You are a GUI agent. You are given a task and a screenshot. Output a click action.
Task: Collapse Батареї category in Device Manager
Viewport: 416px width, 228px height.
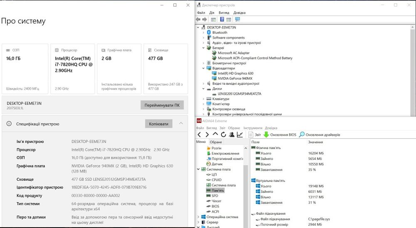pos(203,48)
